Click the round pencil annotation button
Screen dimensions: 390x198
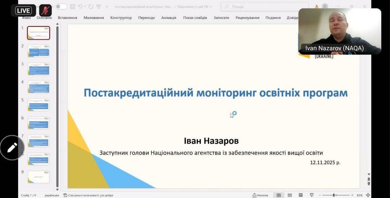[12, 147]
